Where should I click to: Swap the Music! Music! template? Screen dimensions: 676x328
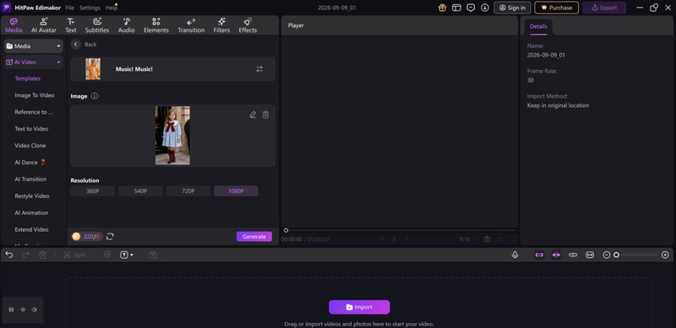tap(259, 69)
